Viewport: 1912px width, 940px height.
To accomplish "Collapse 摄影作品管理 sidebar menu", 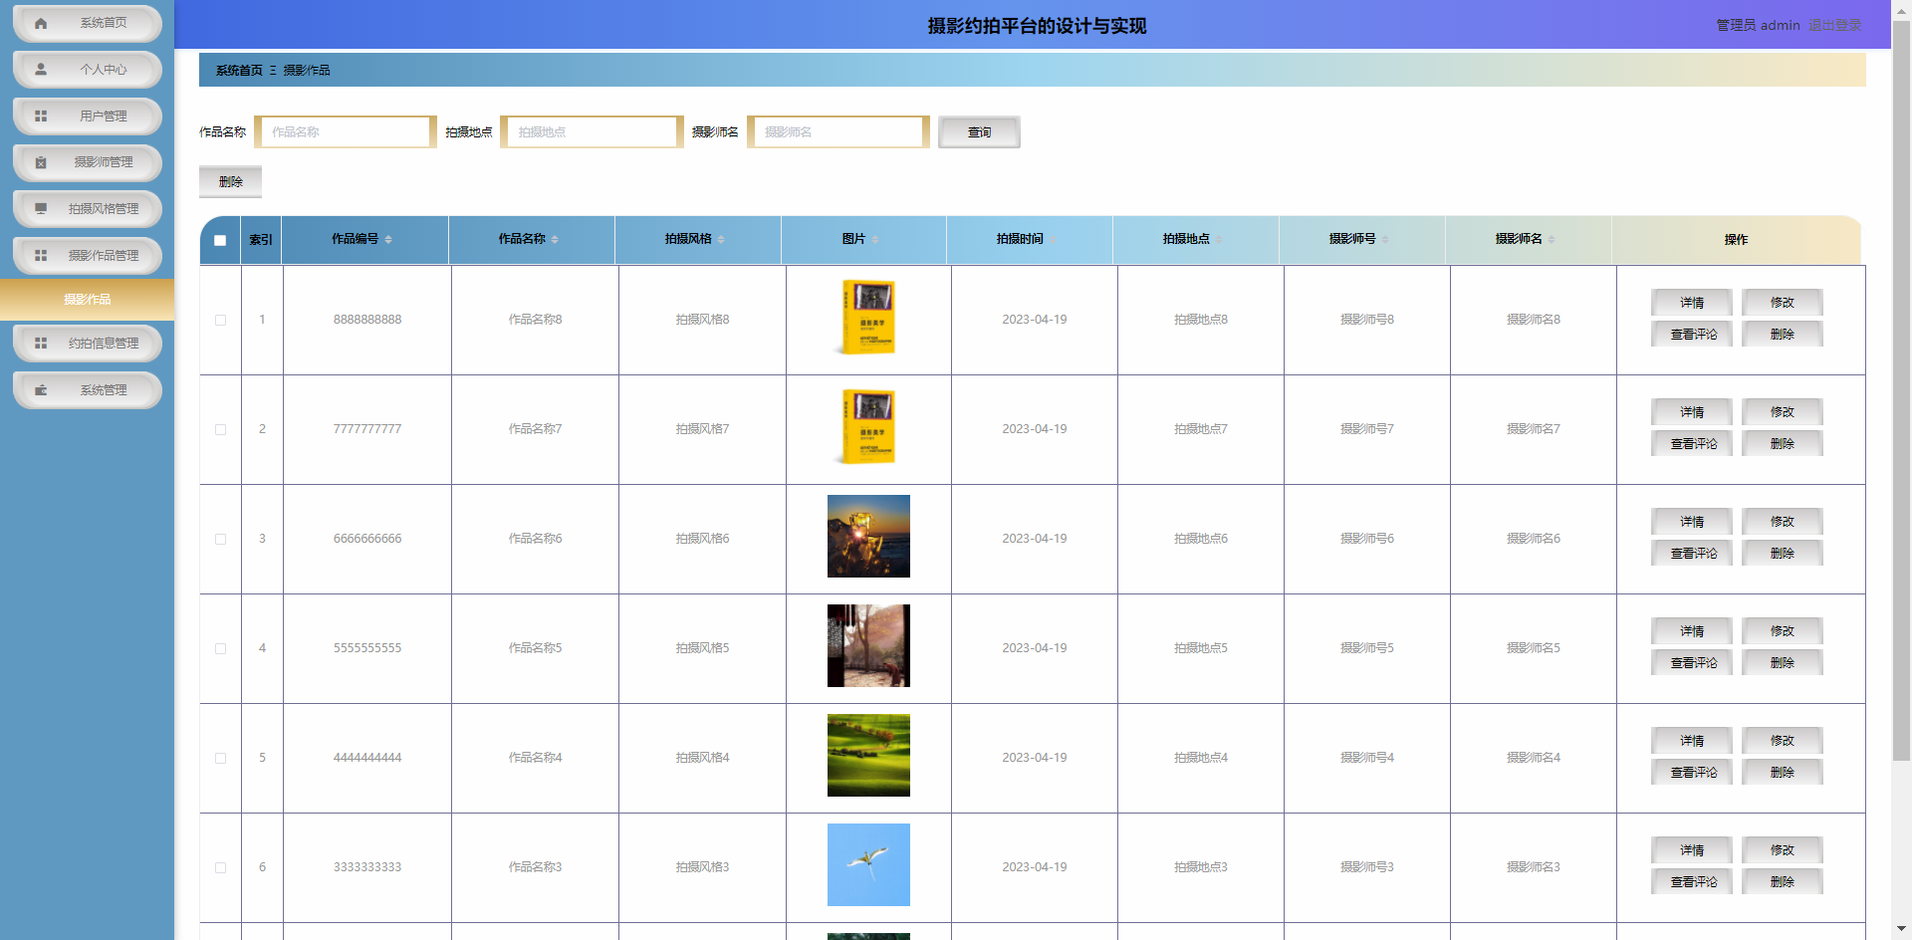I will click(88, 256).
